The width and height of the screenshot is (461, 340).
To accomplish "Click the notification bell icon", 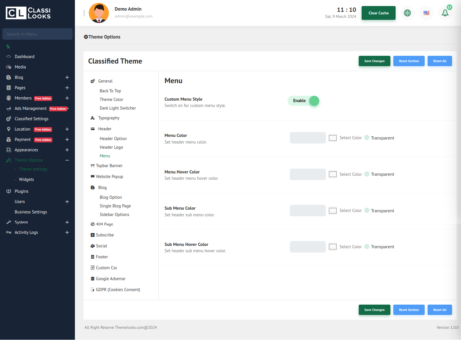I will 445,13.
